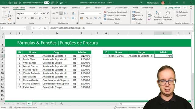Collapse the ribbon with chevron
Image resolution: width=195 pixels, height=109 pixels.
coord(192,23)
